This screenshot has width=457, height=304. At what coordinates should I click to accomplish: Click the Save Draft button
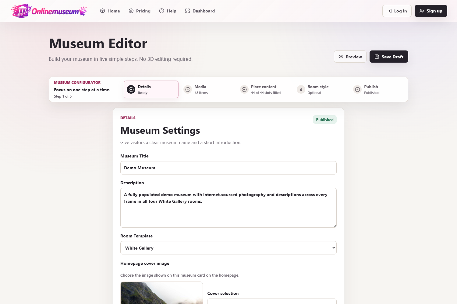click(x=389, y=57)
